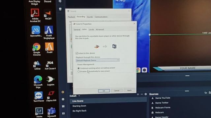
Task: Click round black app icon in preview
Action: click(144, 70)
